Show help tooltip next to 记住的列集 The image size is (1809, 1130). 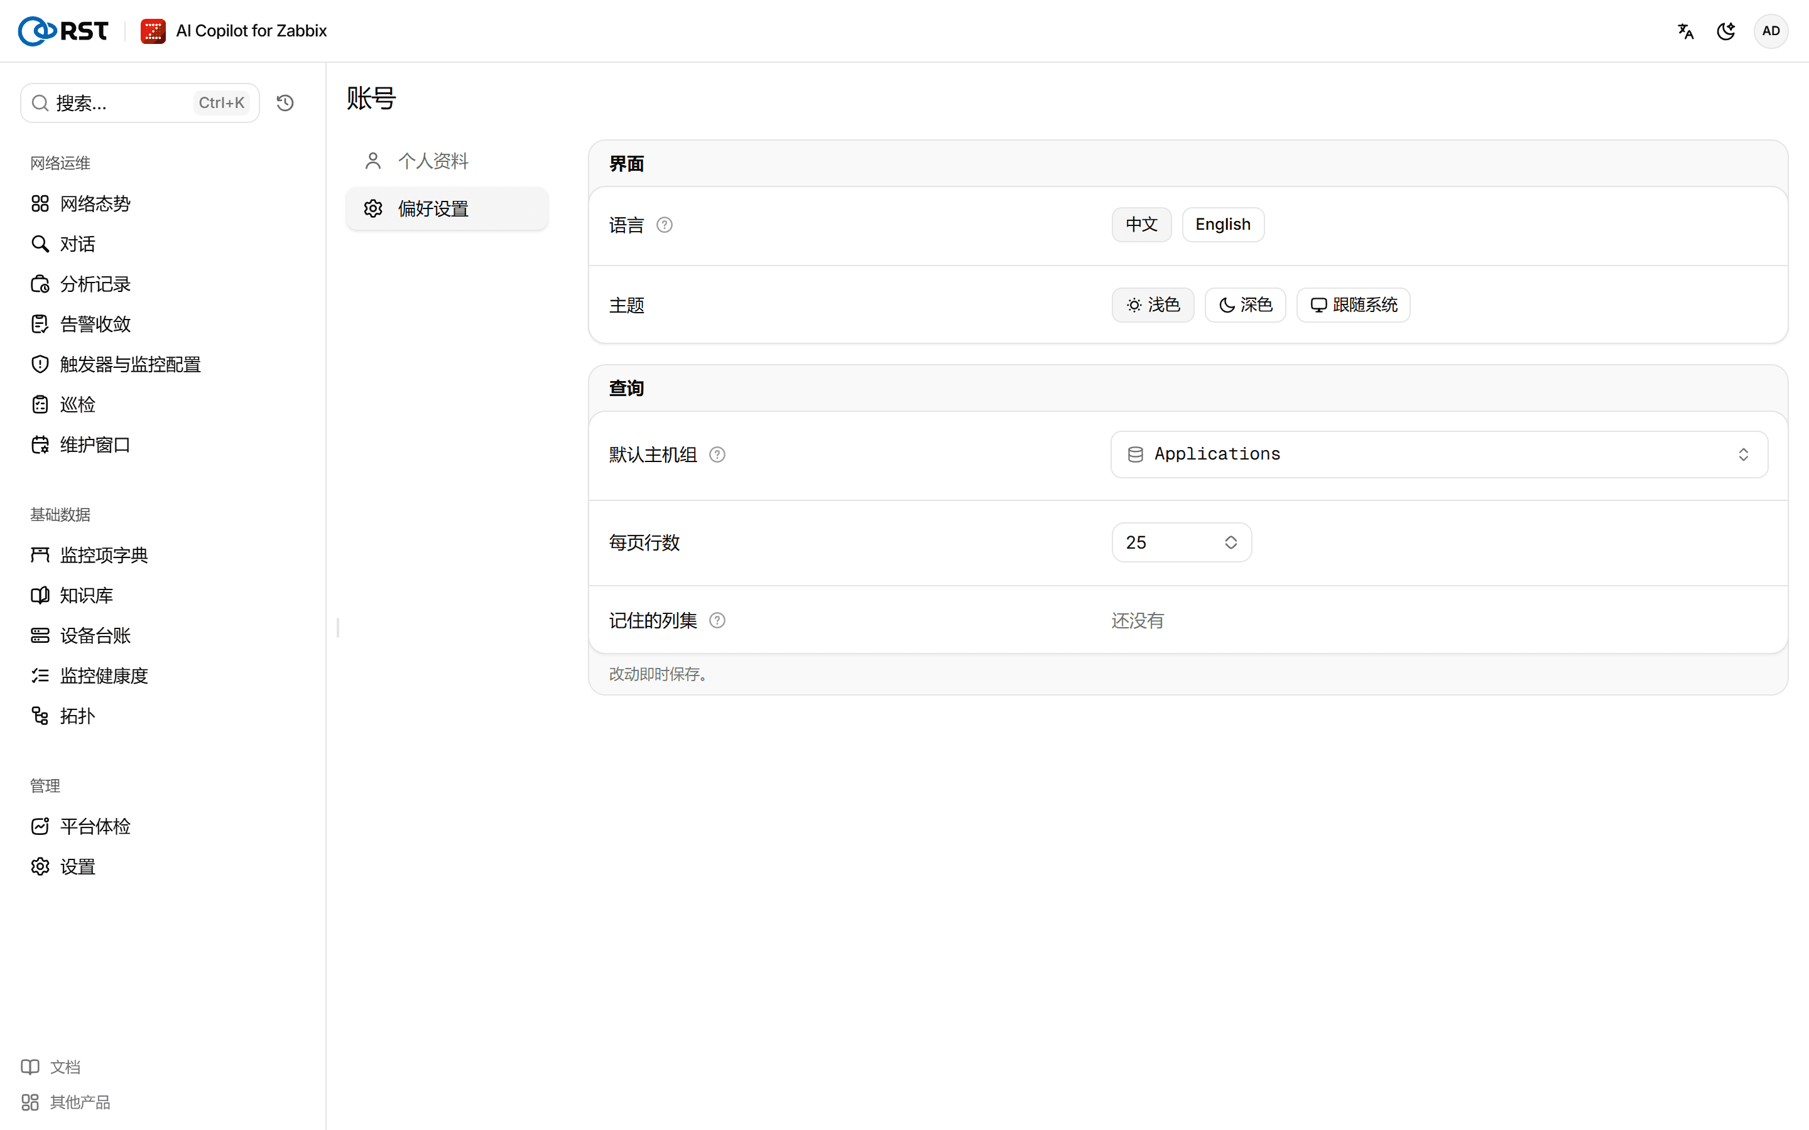[717, 620]
